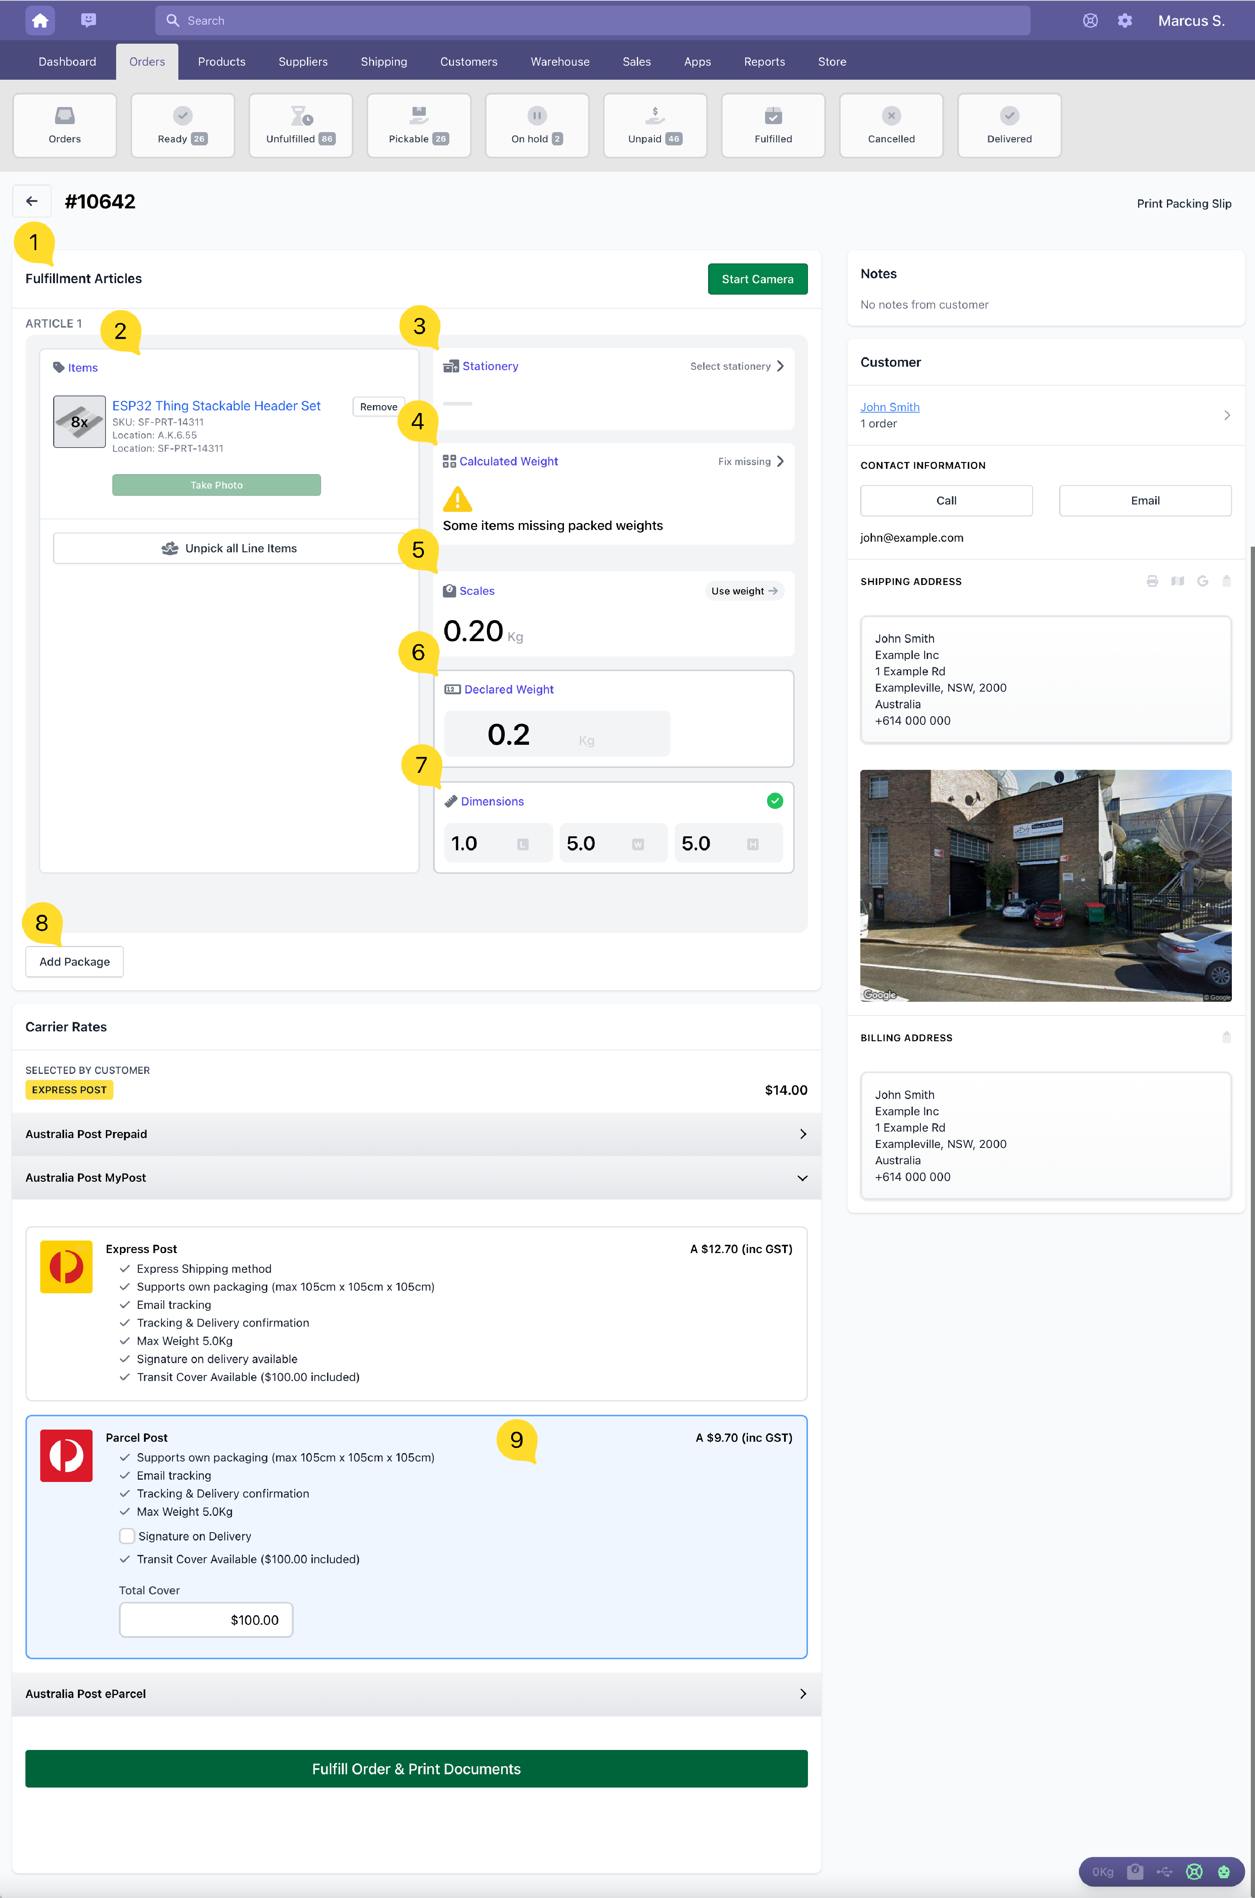Screen dimensions: 1255x1898
Task: Click the home icon in top bar
Action: [40, 21]
